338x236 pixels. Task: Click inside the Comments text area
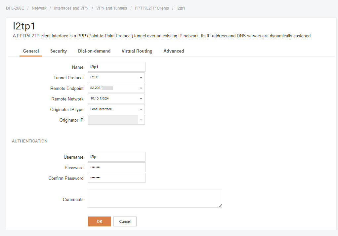[155, 198]
